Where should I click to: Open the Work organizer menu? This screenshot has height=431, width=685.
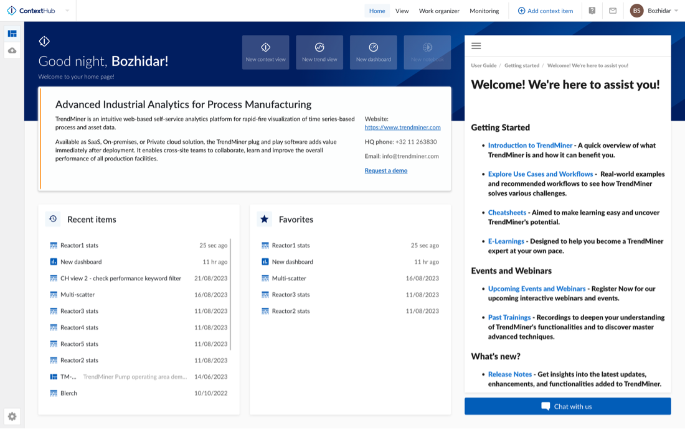439,11
